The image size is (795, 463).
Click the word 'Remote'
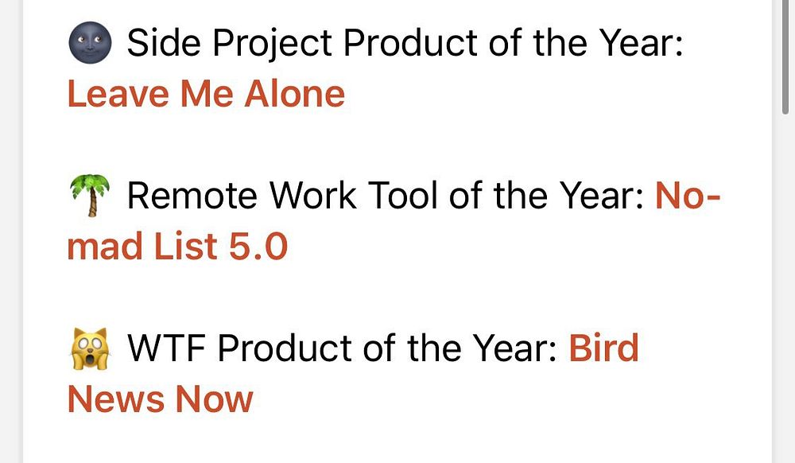coord(192,195)
